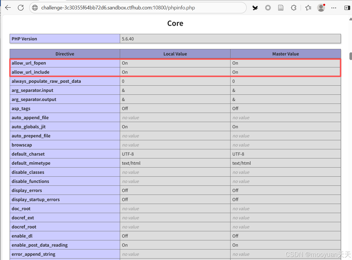The width and height of the screenshot is (352, 260).
Task: Select the allow_url_fopen directive name
Action: [29, 63]
